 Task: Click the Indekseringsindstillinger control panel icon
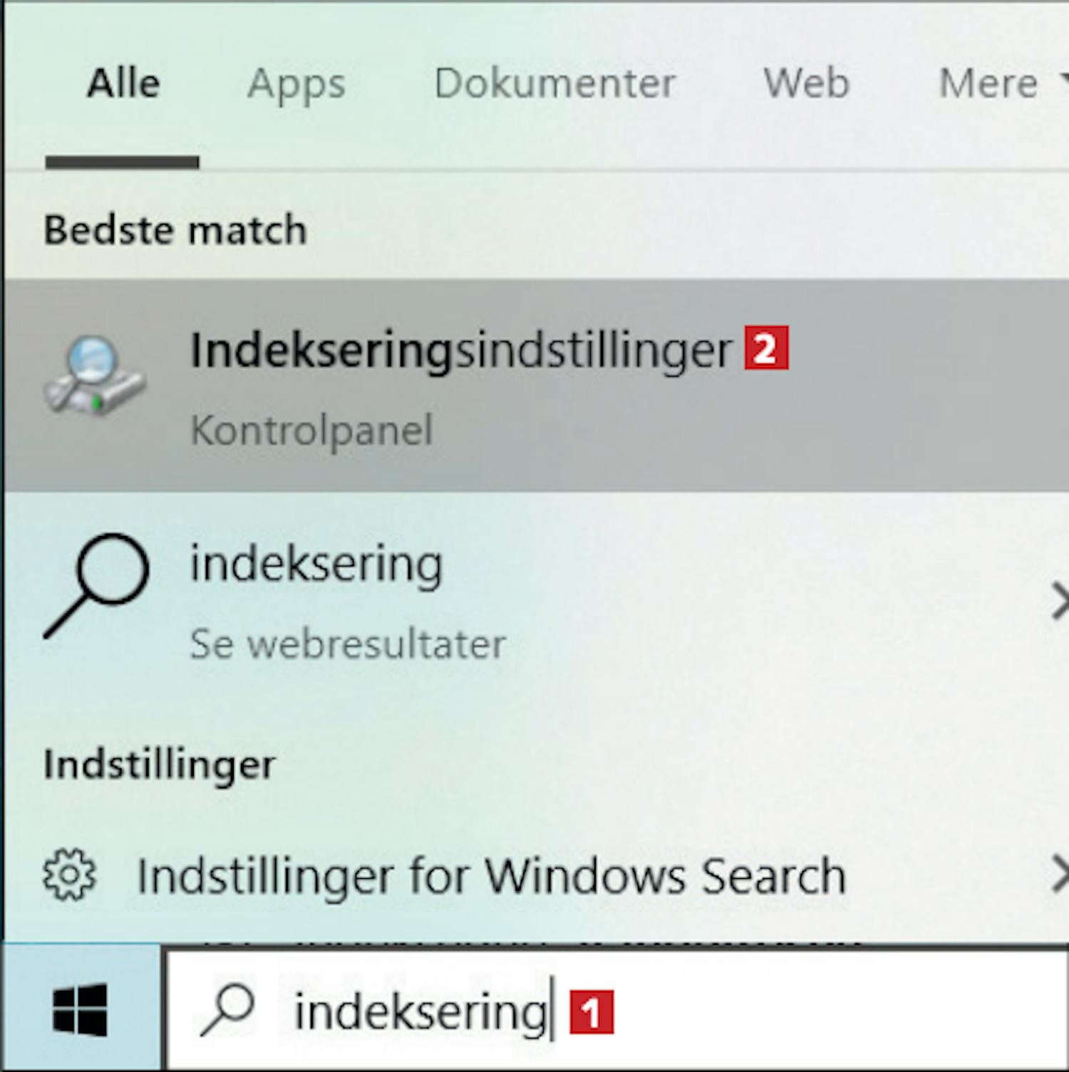94,376
